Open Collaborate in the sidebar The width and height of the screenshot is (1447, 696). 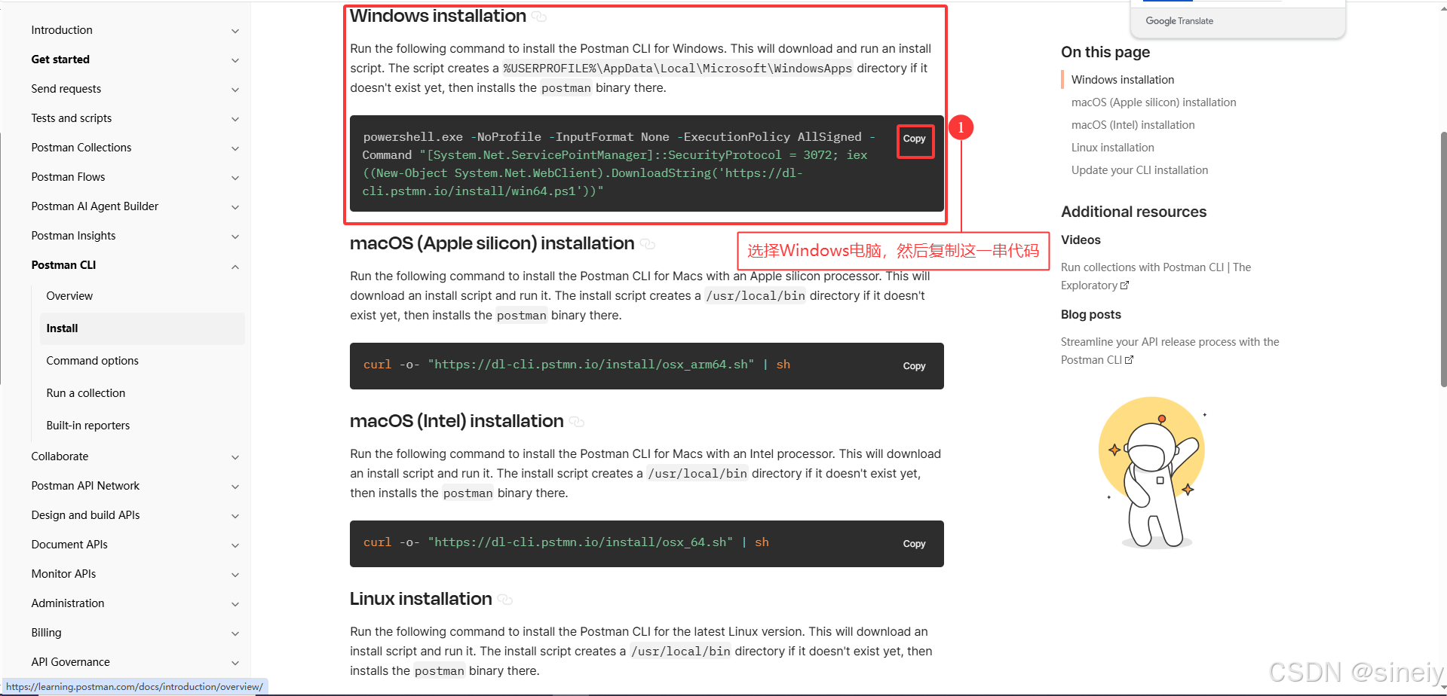point(60,456)
